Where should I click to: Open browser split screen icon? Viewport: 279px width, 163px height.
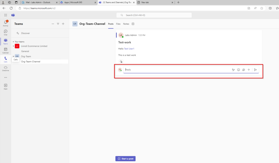pyautogui.click(x=270, y=8)
